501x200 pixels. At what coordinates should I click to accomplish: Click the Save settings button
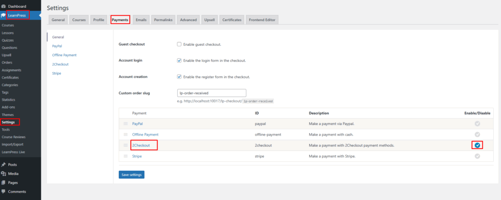[132, 175]
